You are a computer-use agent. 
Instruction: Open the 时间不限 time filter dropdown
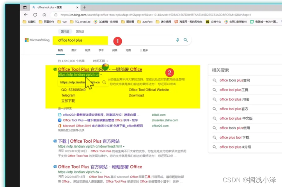[100, 61]
